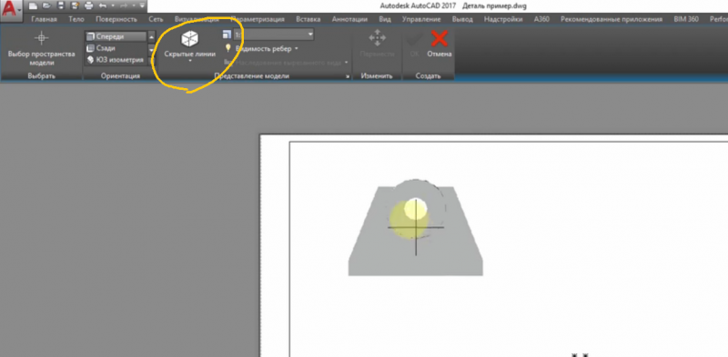
Task: Click the Управление ribbon tab
Action: point(421,19)
